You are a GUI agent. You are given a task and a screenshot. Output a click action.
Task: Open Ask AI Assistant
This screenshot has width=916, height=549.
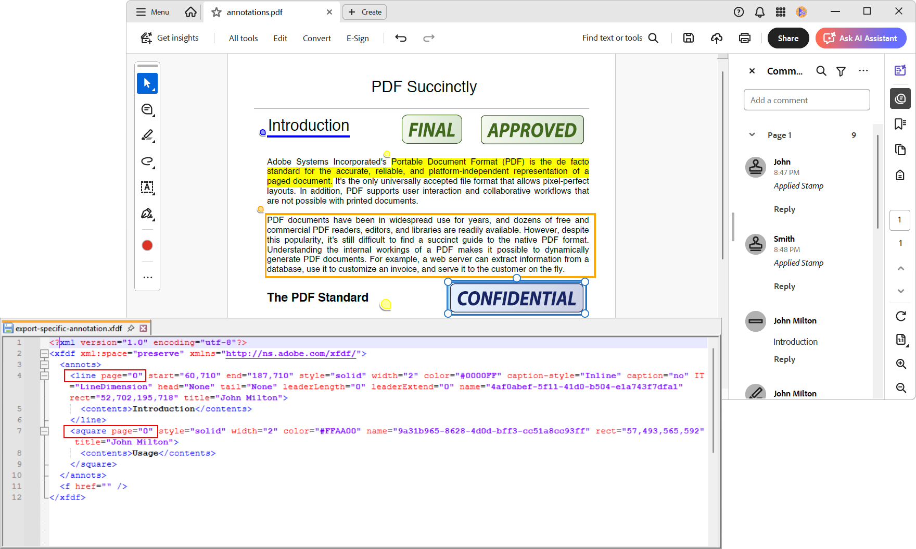coord(860,38)
